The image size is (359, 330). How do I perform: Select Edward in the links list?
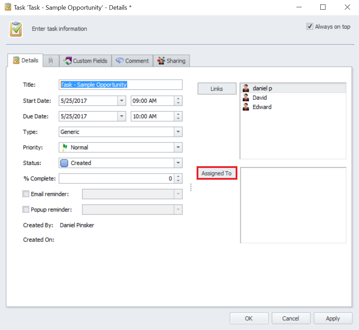point(262,107)
